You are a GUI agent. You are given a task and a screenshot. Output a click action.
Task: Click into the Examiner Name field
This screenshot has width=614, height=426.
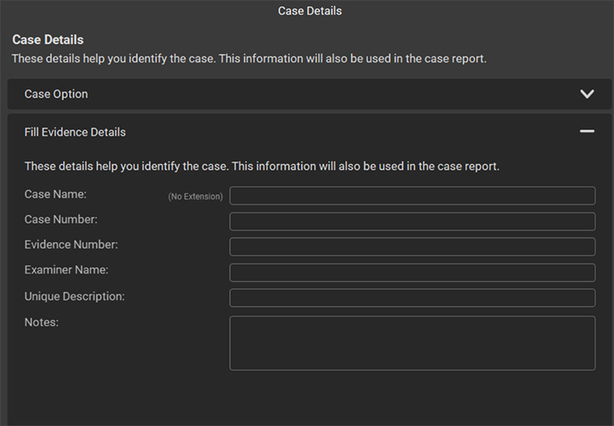coord(413,272)
